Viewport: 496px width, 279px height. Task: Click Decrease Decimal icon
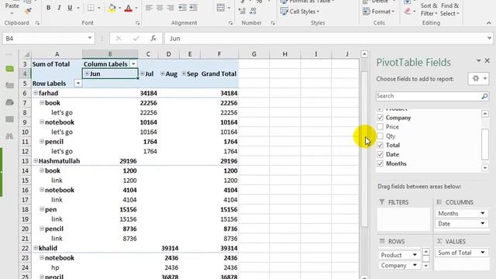253,12
